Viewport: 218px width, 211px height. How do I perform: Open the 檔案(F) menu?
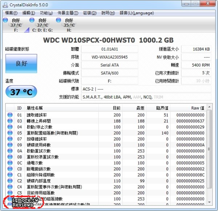(x=11, y=13)
